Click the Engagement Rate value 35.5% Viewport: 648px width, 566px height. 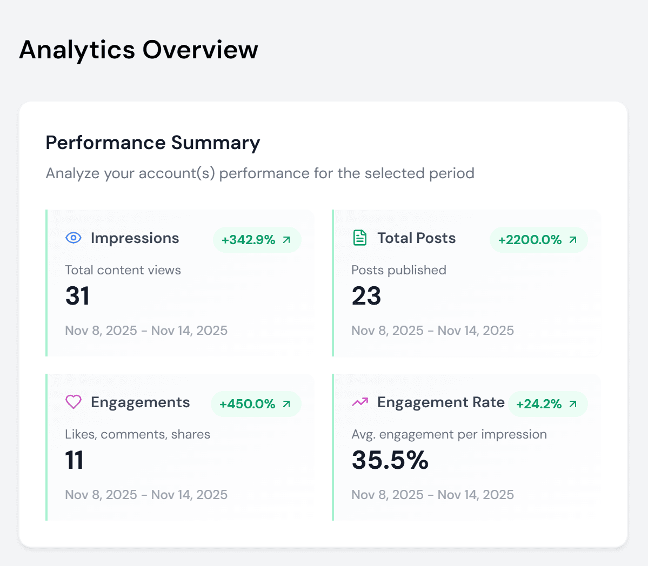(390, 460)
